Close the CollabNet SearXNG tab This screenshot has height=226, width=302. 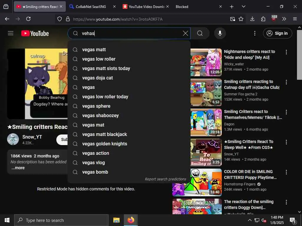tap(114, 7)
